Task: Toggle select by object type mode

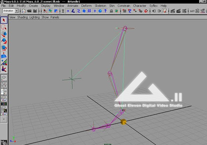Action: click(50, 11)
